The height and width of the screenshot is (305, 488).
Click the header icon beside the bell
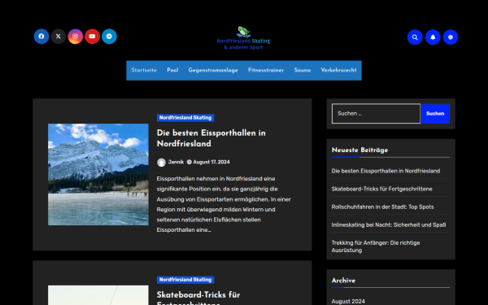[x=451, y=37]
